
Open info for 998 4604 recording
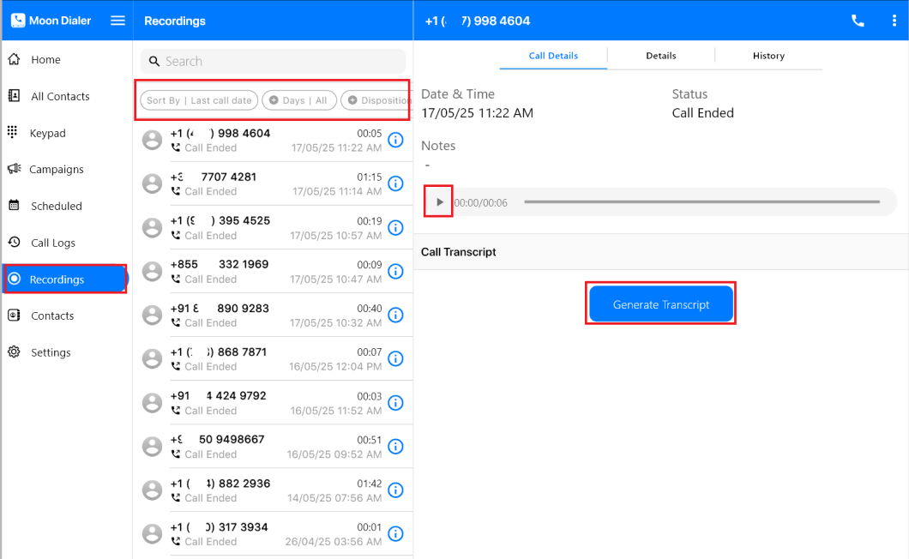[395, 140]
